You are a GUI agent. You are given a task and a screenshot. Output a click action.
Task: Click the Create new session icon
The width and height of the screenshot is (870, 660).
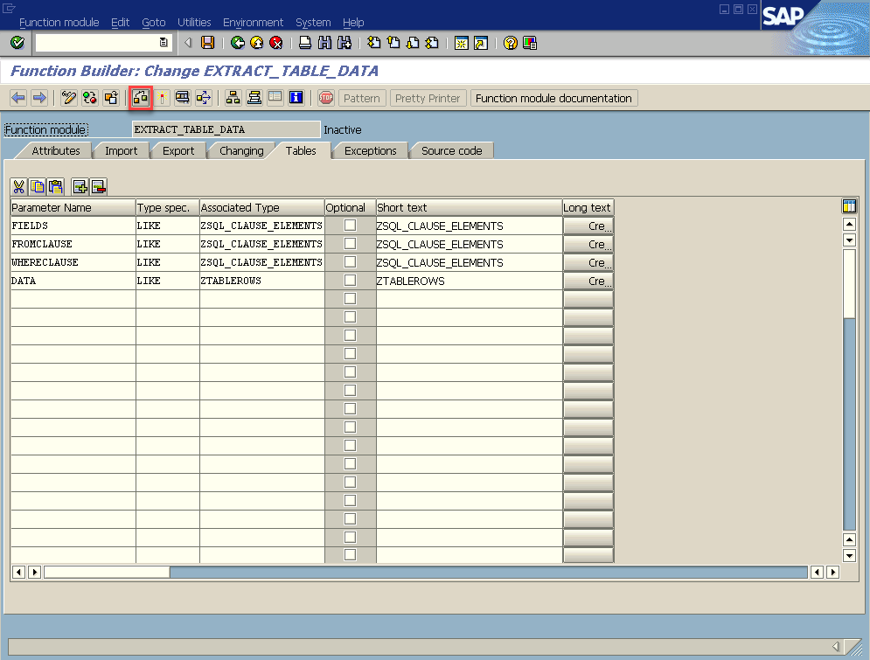coord(461,43)
